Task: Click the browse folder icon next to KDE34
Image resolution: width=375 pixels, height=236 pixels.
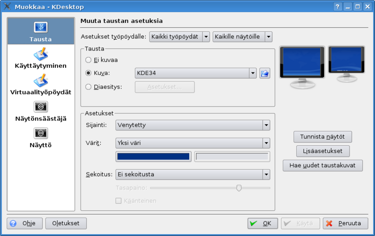Action: [265, 73]
